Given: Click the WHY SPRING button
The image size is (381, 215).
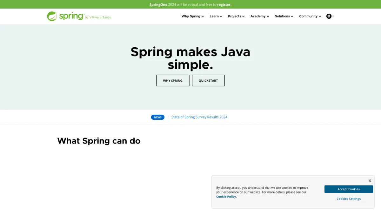Looking at the screenshot, I should 173,81.
